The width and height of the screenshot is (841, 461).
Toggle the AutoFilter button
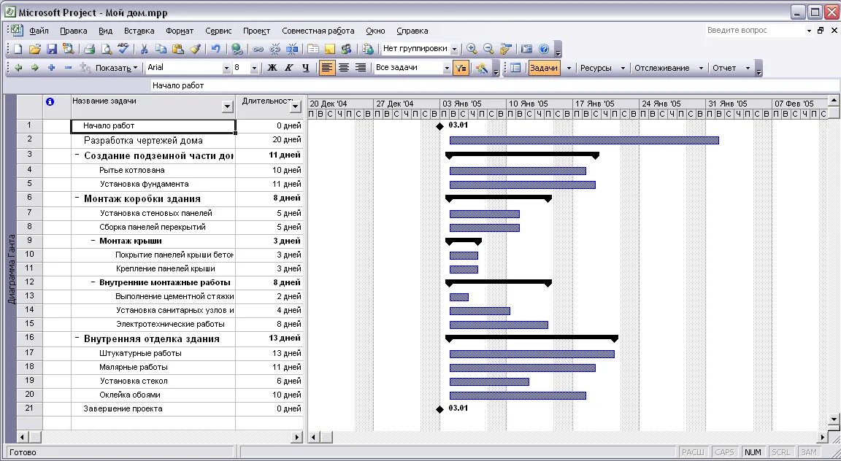461,68
